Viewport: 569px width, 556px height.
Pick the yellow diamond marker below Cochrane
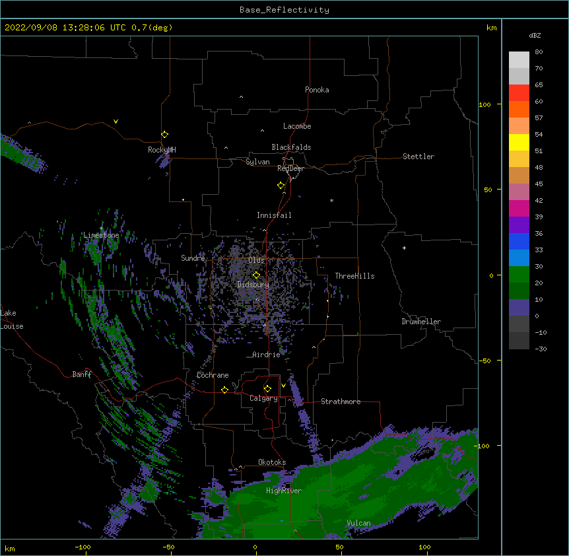[224, 390]
